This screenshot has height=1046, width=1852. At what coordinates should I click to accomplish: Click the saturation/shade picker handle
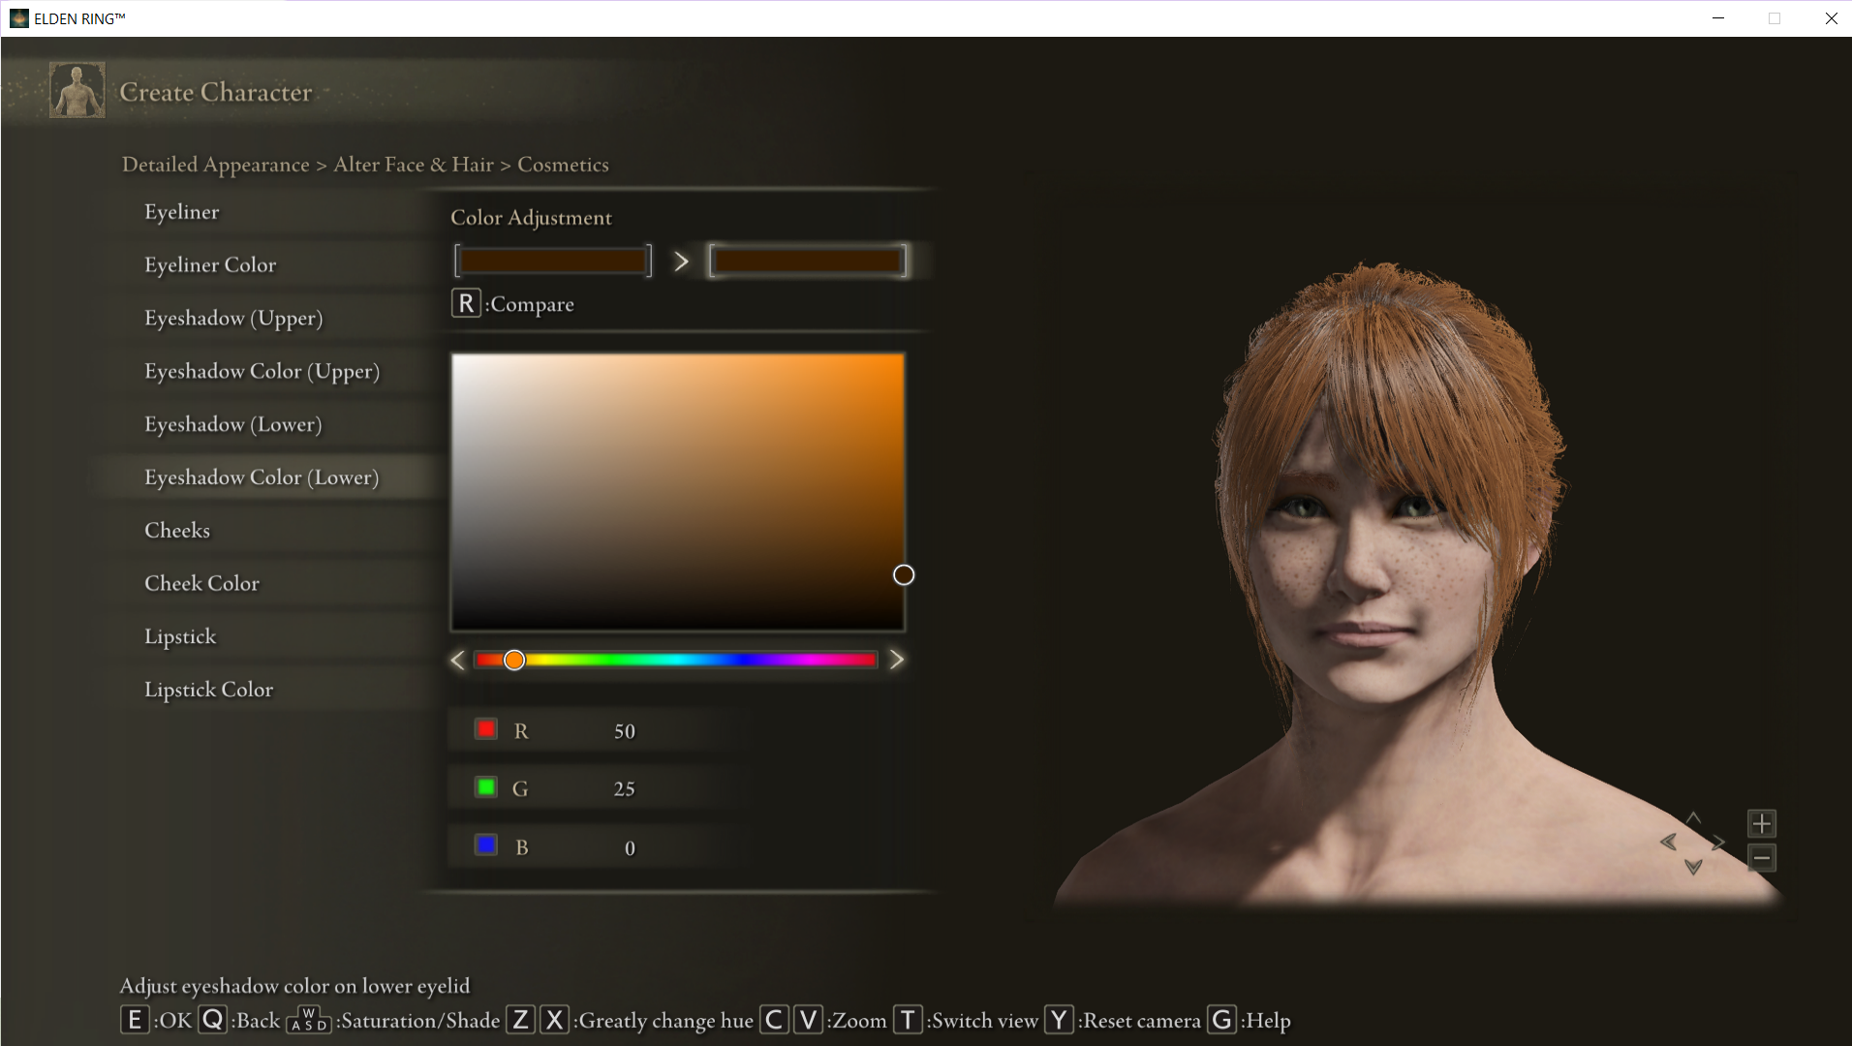(904, 575)
